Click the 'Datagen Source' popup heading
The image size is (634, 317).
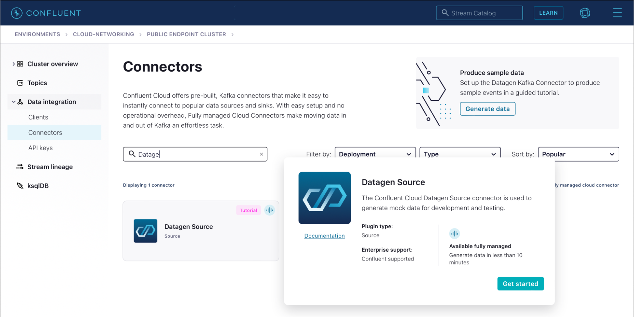click(393, 182)
